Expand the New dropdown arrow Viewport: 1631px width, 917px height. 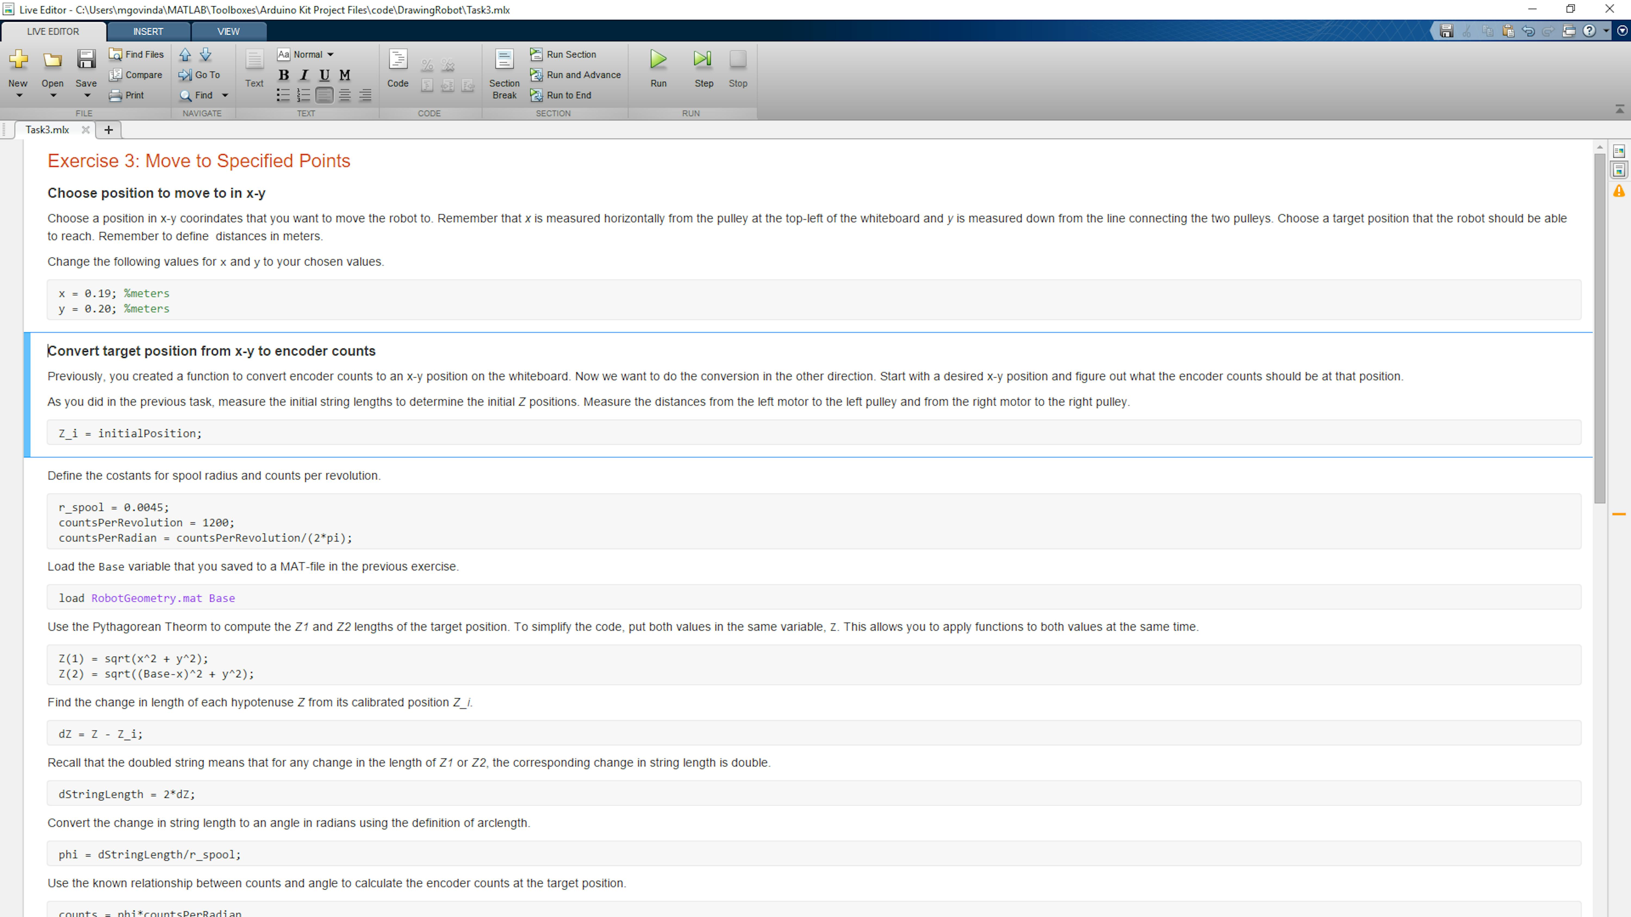(x=19, y=96)
